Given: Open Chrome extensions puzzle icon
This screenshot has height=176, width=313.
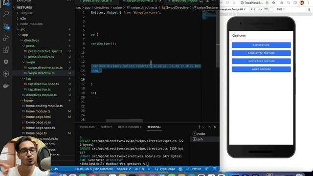Looking at the screenshot, I should click(x=282, y=3).
